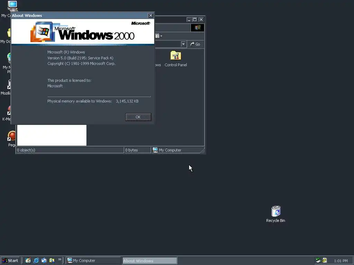Open Control Panel folder icon
Viewport: 354px width, 265px height.
pos(176,59)
